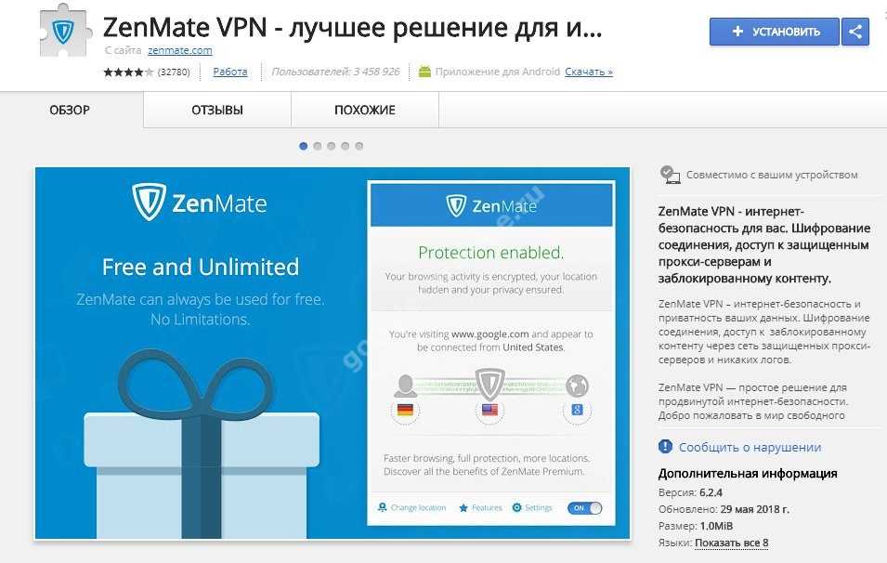Click the Settings gear icon in the ZenMate popup
Image resolution: width=887 pixels, height=563 pixels.
tap(516, 507)
